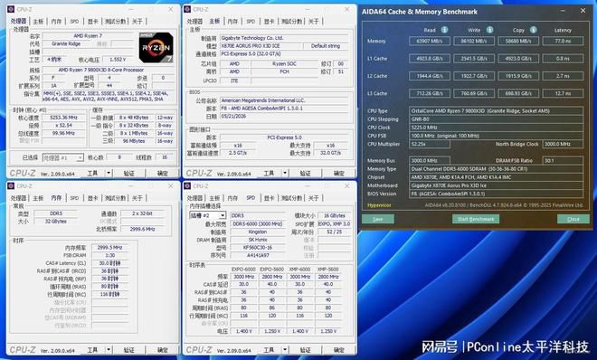The height and width of the screenshot is (360, 597).
Task: Click CPU-Z title bar icon of the mainboard window
Action: (187, 9)
